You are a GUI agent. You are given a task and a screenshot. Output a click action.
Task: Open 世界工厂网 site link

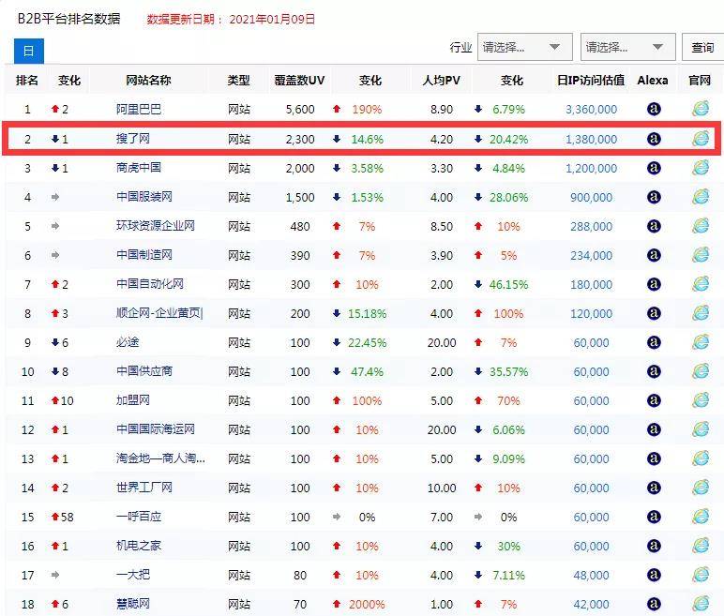[x=144, y=488]
